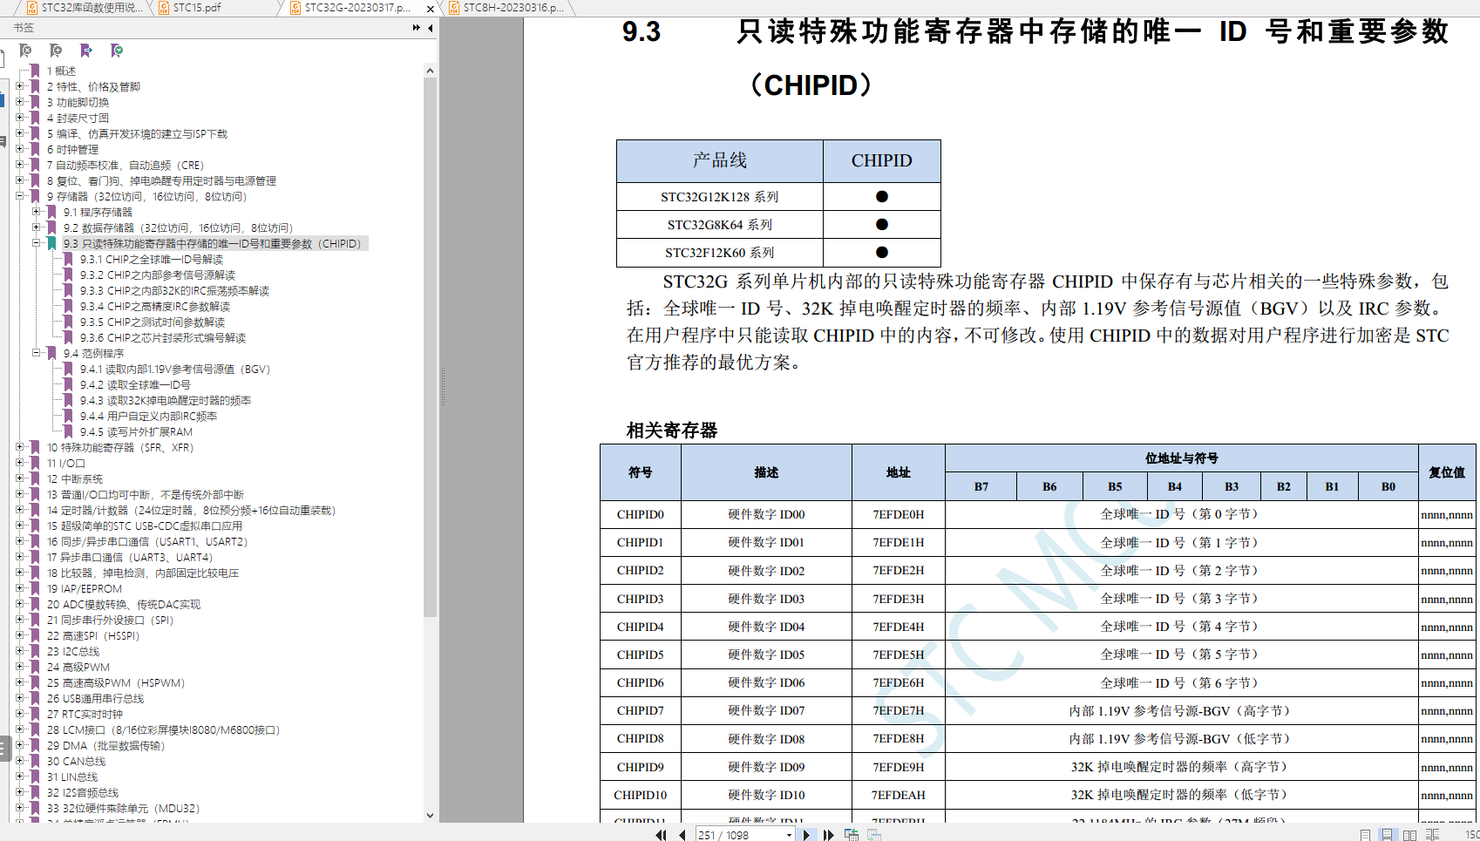Viewport: 1480px width, 841px height.
Task: Collapse bookmark 9 存储器
Action: coord(19,196)
